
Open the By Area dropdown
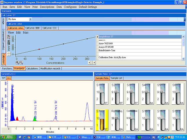pos(30,19)
